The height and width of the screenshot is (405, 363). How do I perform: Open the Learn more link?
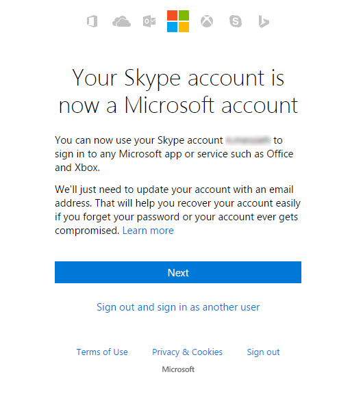(x=148, y=231)
